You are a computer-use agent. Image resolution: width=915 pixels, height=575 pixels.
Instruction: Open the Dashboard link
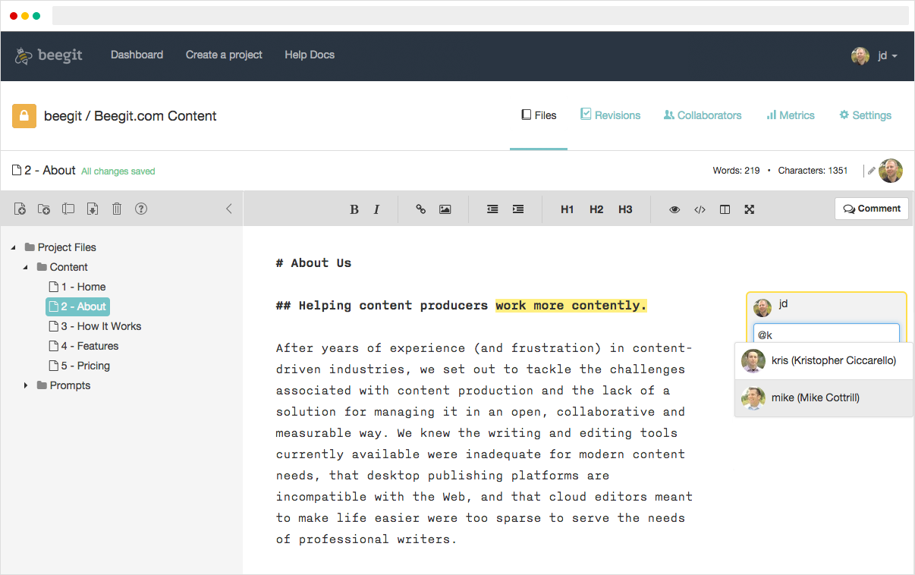coord(137,55)
